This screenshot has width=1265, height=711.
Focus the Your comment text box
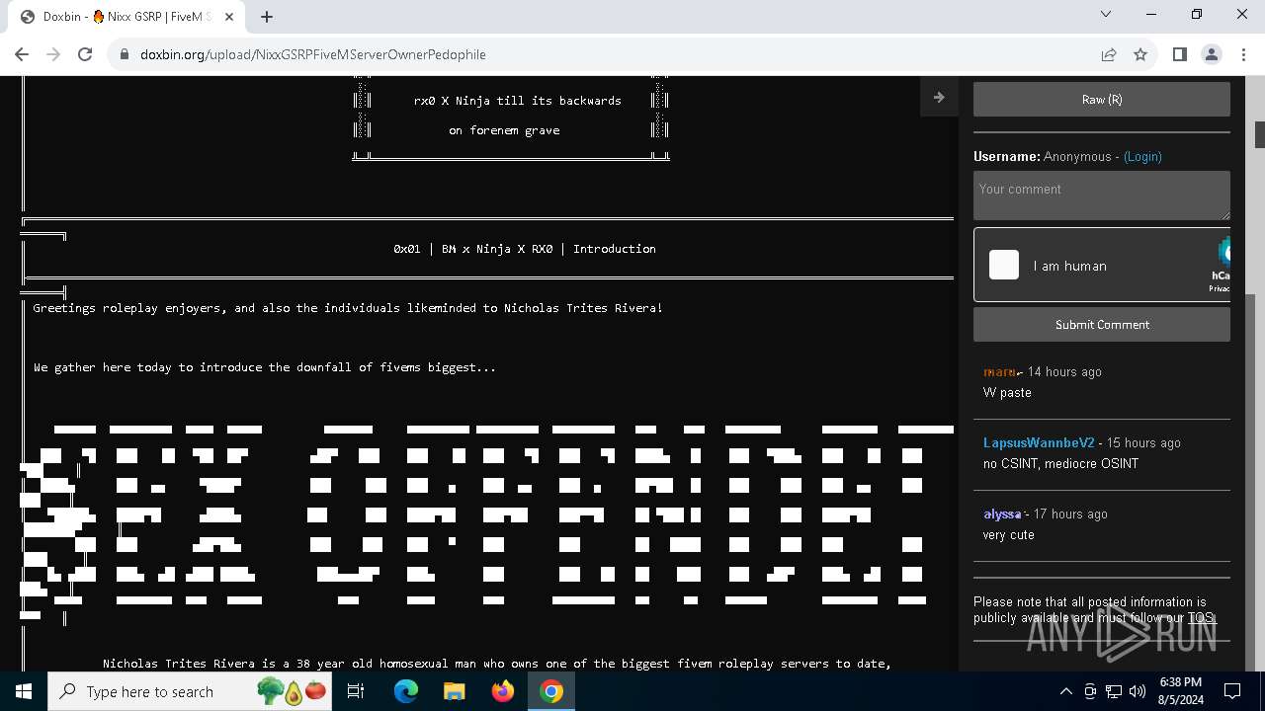[x=1102, y=196]
